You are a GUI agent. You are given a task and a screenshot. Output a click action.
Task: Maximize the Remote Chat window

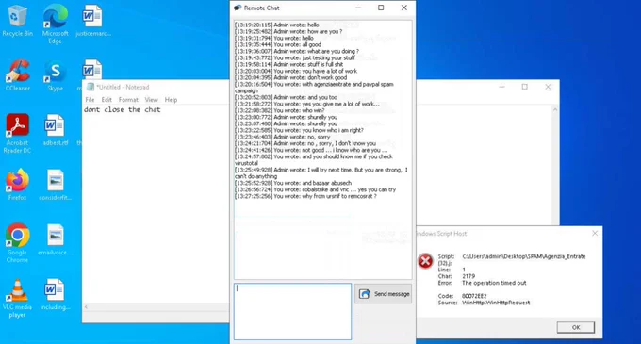click(381, 8)
